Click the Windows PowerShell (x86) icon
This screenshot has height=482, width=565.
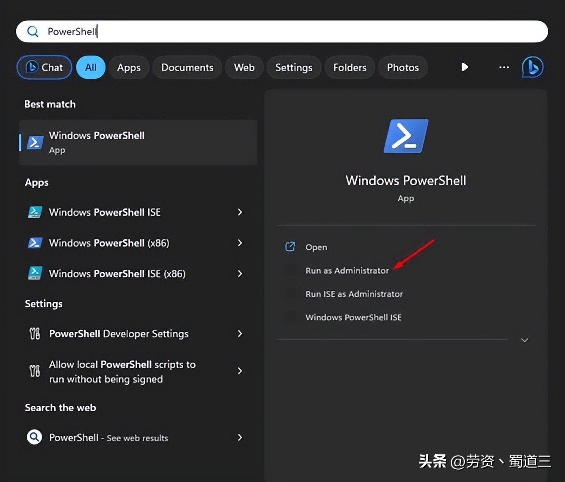tap(35, 243)
